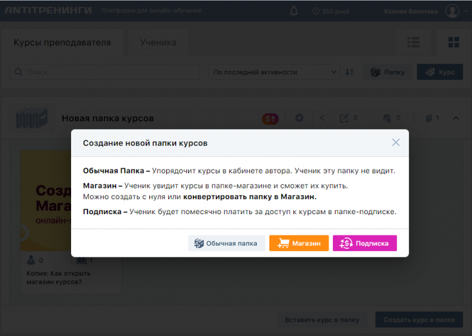This screenshot has width=472, height=336.
Task: Open the account dropdown arrow beside avatar
Action: pyautogui.click(x=466, y=11)
